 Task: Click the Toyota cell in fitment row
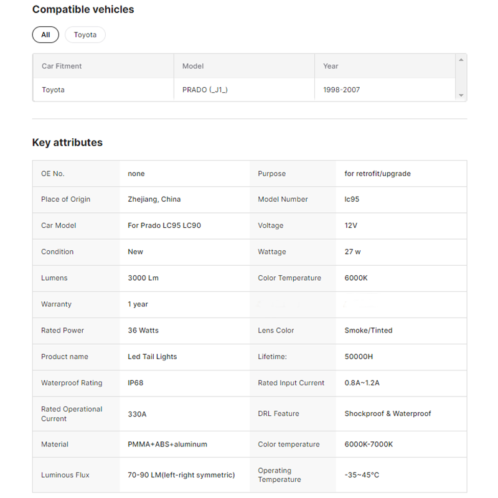(53, 90)
